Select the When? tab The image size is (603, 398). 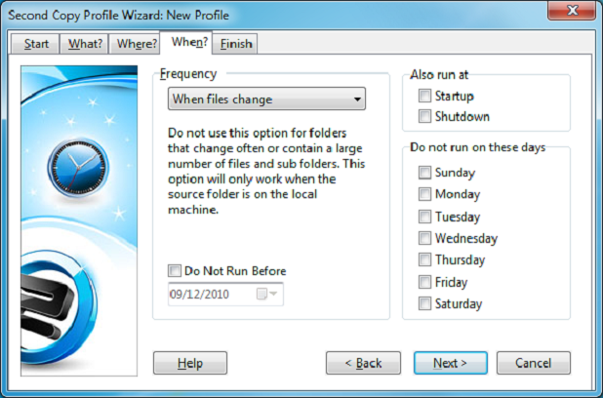185,42
